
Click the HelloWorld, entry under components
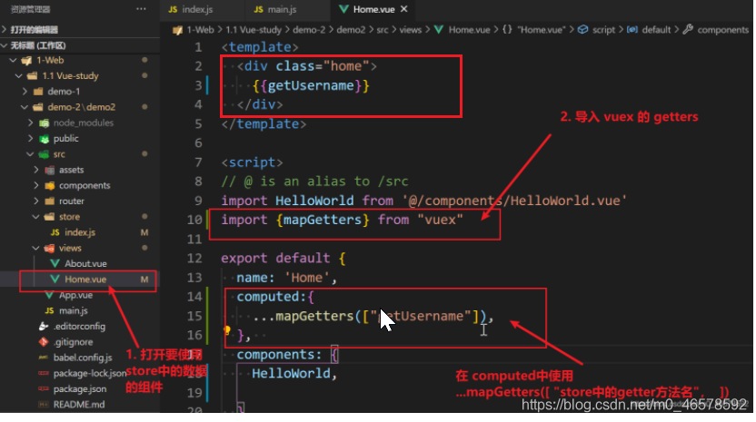click(x=294, y=373)
